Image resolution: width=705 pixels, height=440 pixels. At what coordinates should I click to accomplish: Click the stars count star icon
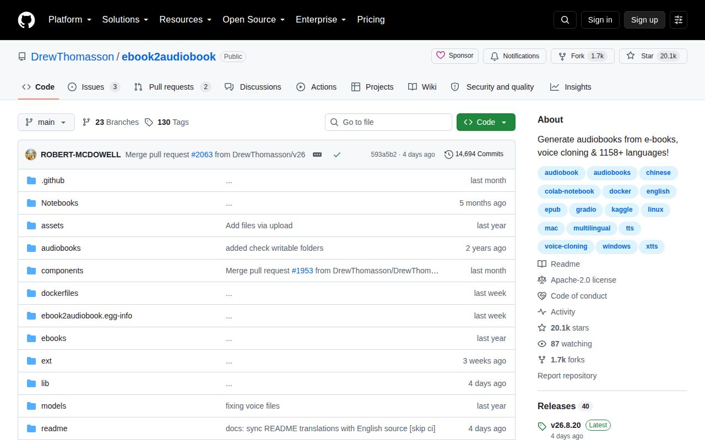(x=542, y=328)
